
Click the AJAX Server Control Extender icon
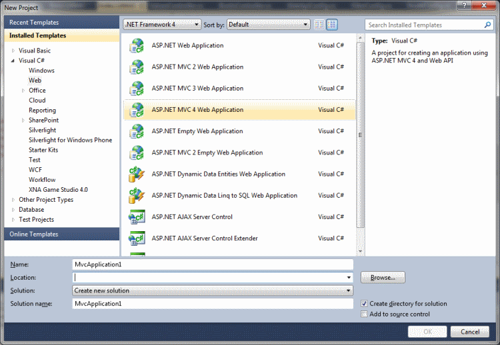(137, 238)
